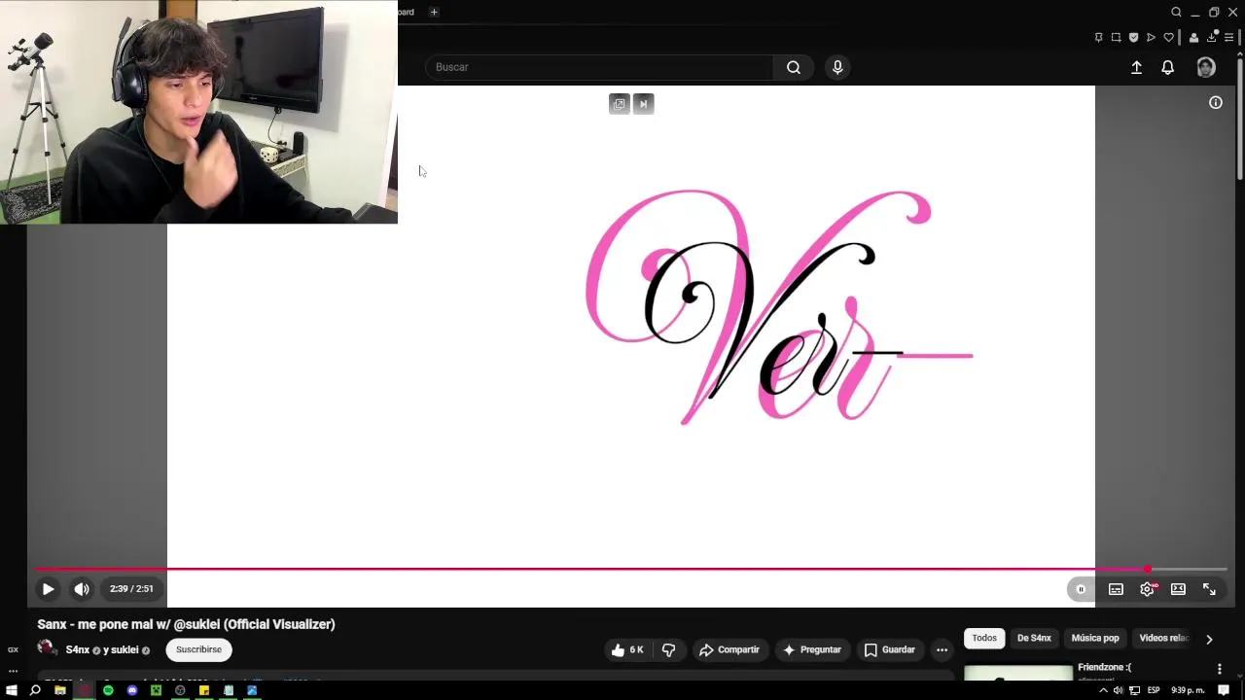Select the Todos filter chip
This screenshot has height=700, width=1245.
(984, 638)
